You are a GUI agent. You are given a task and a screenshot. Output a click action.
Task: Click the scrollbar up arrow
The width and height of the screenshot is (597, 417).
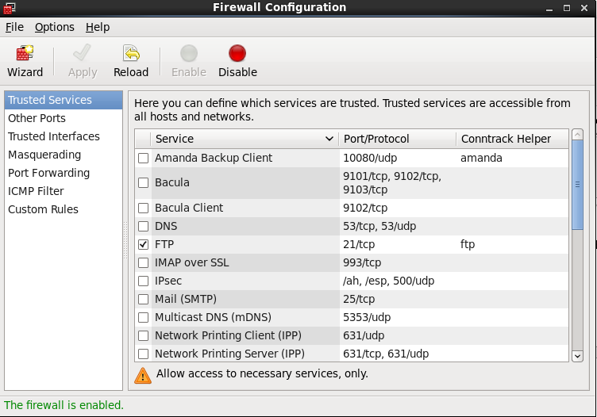[578, 134]
